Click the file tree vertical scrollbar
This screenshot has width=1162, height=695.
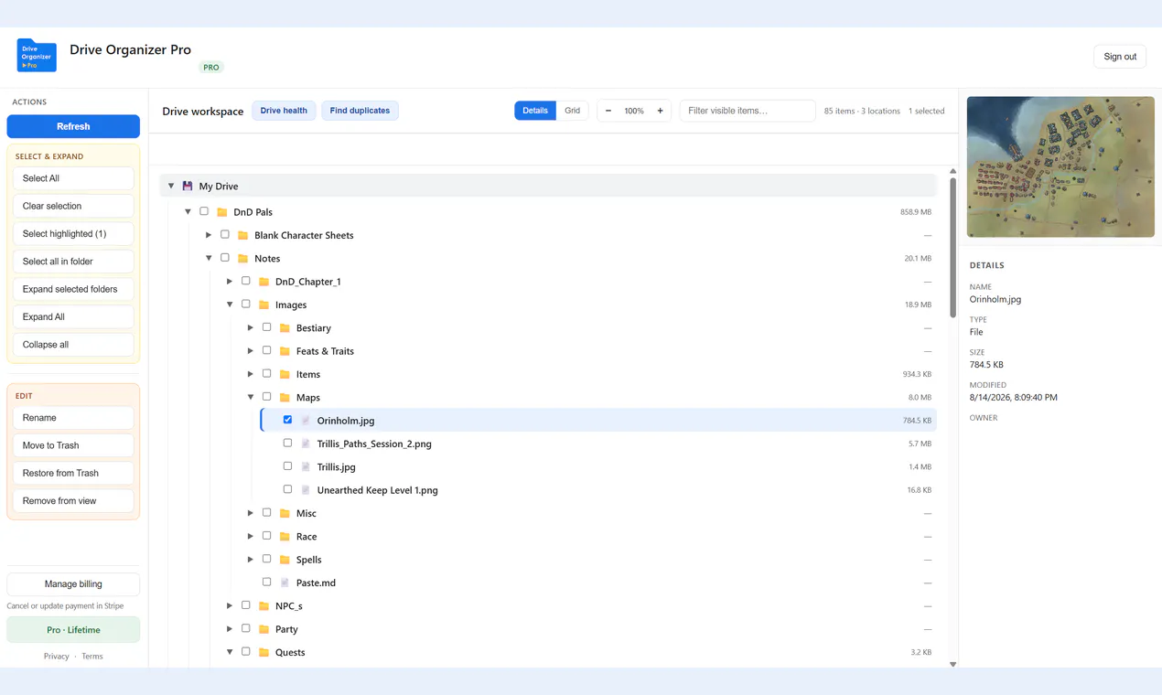pos(952,247)
